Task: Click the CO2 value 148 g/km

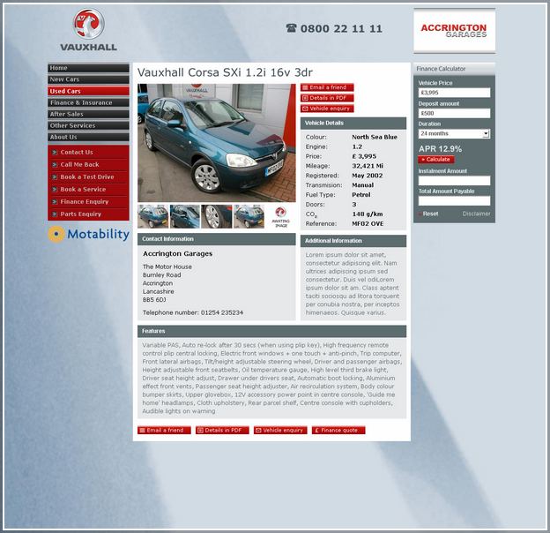Action: coord(368,214)
